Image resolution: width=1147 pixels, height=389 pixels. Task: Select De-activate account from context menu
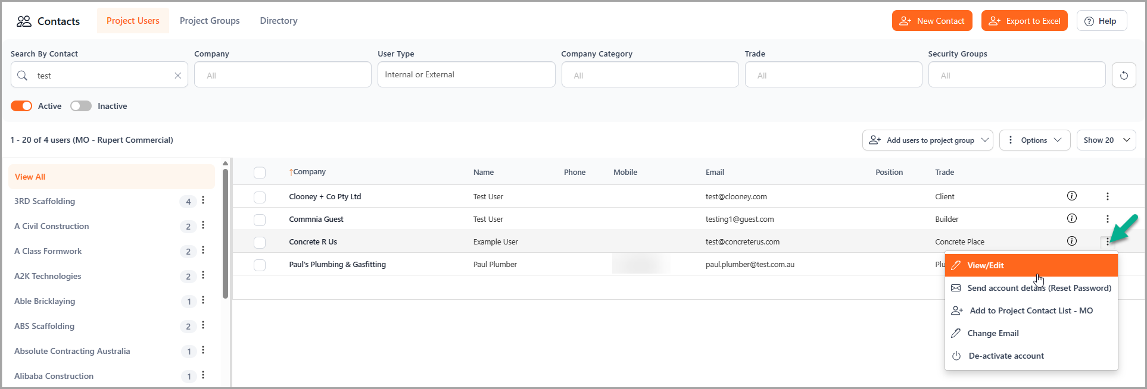click(1006, 356)
